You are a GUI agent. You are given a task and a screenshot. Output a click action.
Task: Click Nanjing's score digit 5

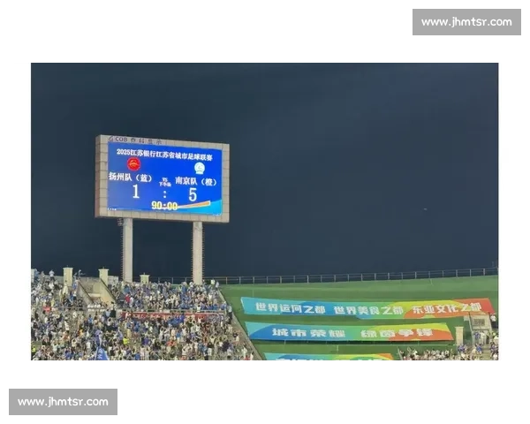point(193,194)
